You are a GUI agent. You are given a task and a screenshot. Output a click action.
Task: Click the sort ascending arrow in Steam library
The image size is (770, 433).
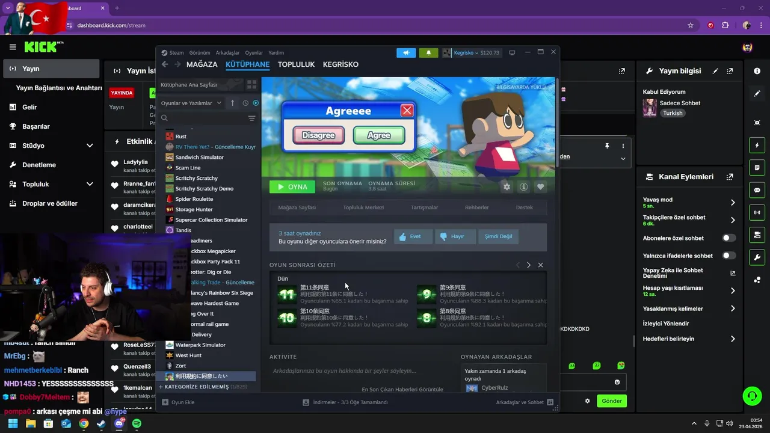(x=233, y=103)
